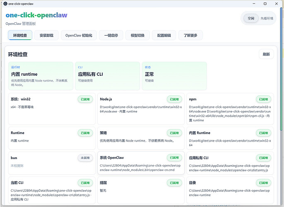
Task: Click the app icon in the title bar
Action: click(5, 4)
